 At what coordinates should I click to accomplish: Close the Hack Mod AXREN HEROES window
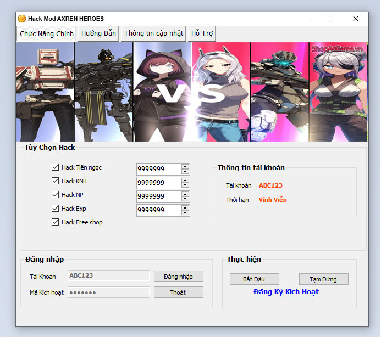point(356,19)
